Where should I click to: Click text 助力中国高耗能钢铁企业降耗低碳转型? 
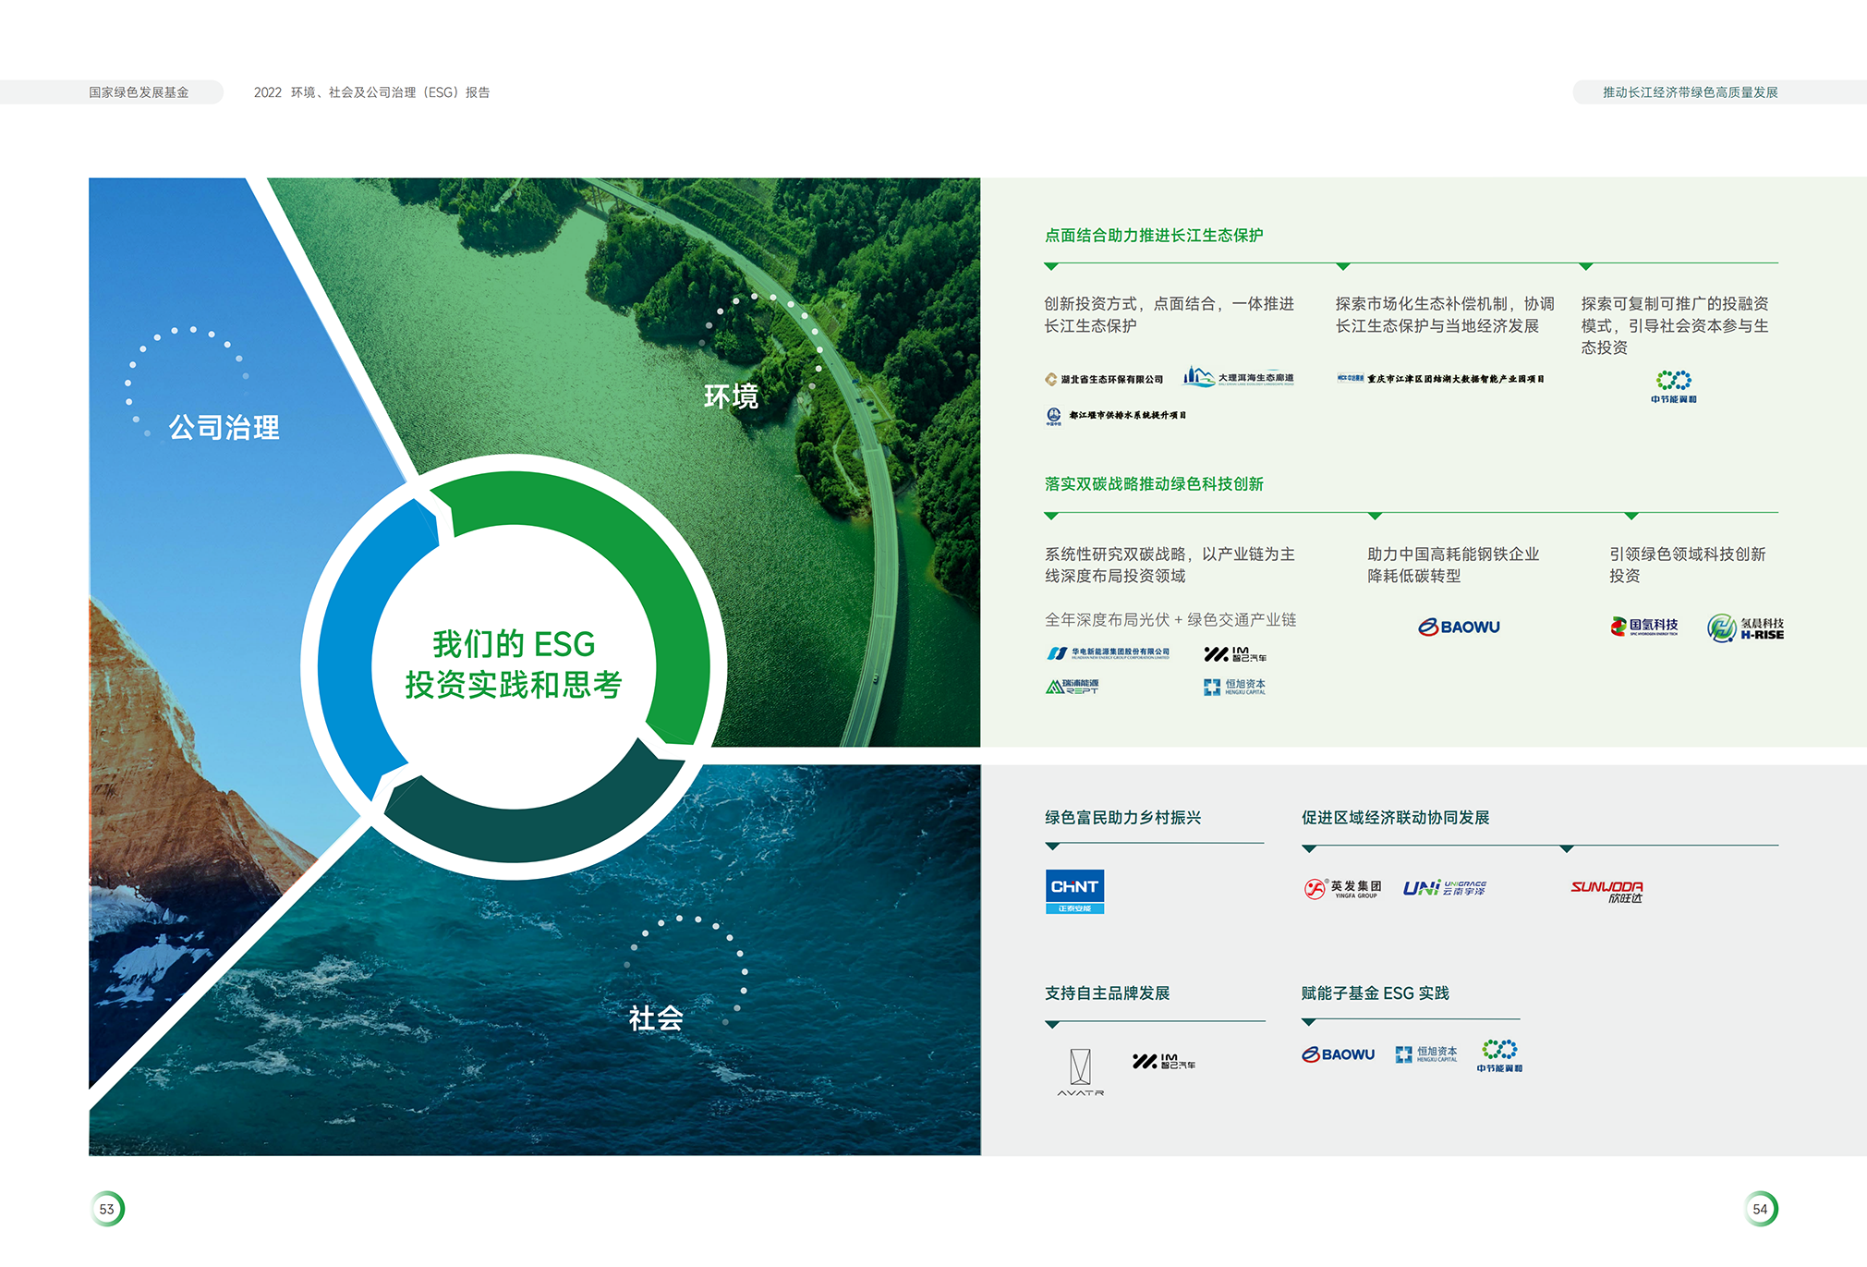point(1453,565)
